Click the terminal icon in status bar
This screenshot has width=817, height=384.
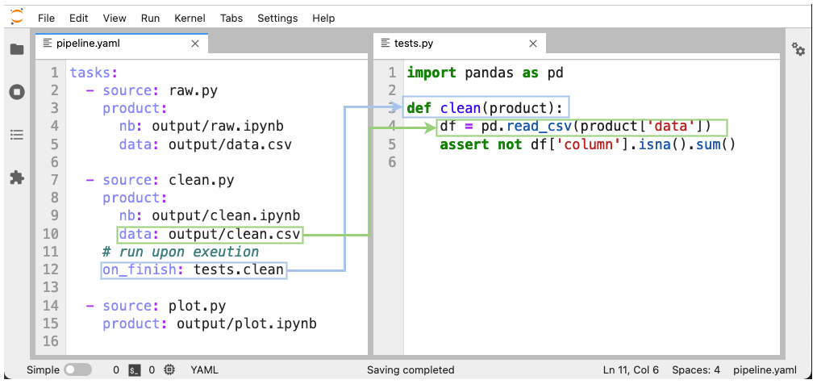click(x=135, y=370)
